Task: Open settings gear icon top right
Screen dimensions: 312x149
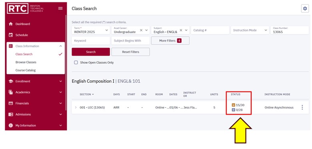Action: (x=305, y=8)
